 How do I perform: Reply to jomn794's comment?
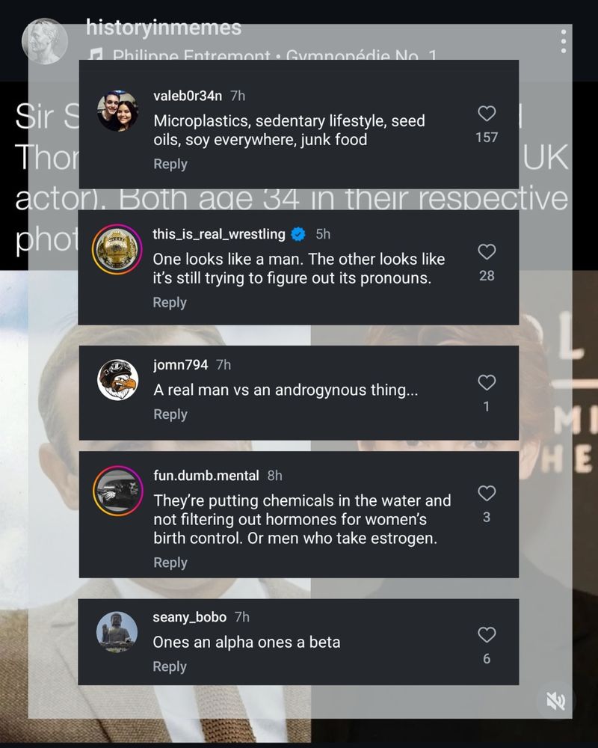click(170, 414)
